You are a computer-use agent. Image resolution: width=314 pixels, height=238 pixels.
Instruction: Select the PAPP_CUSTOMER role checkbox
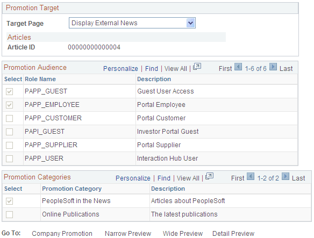pyautogui.click(x=10, y=118)
